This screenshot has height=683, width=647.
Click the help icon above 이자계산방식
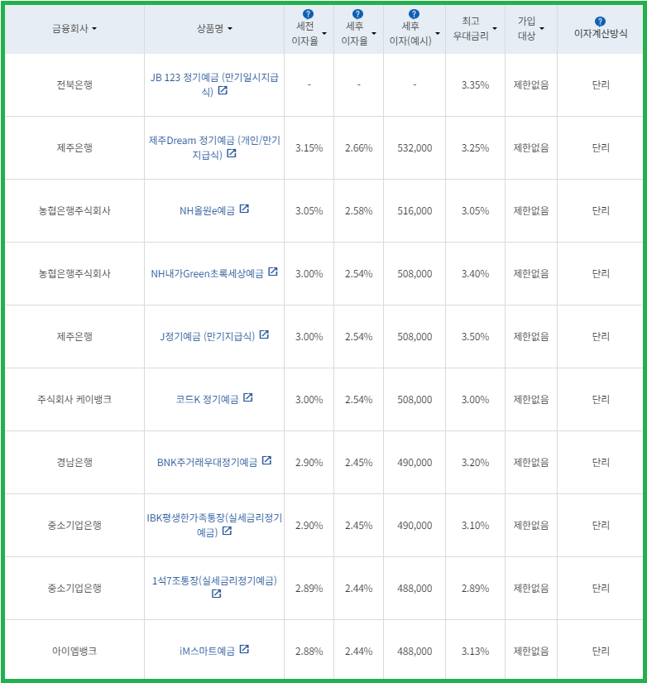[x=600, y=22]
